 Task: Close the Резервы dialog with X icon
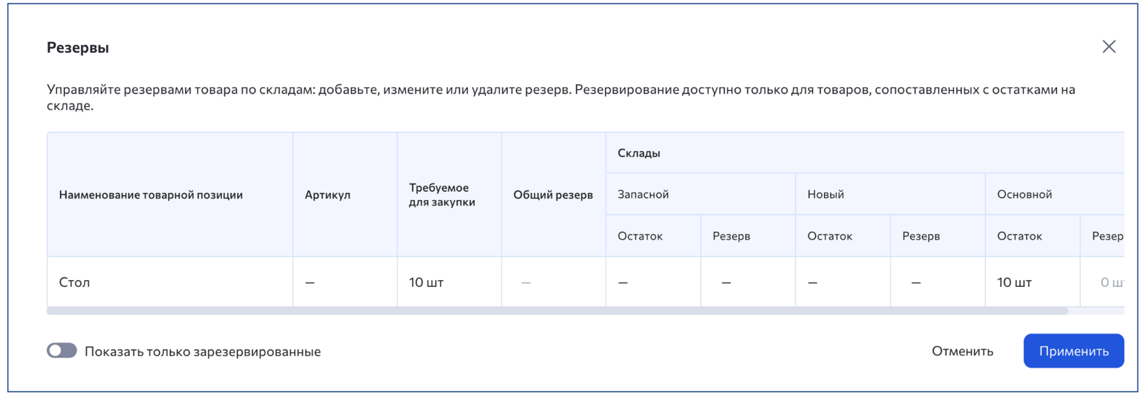click(1109, 46)
